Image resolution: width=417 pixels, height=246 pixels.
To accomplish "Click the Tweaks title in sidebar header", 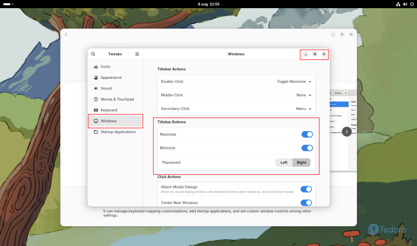I will pyautogui.click(x=115, y=54).
